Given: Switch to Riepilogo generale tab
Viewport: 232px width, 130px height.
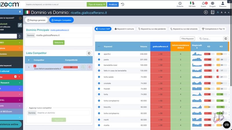Looking at the screenshot, I should pyautogui.click(x=36, y=20).
